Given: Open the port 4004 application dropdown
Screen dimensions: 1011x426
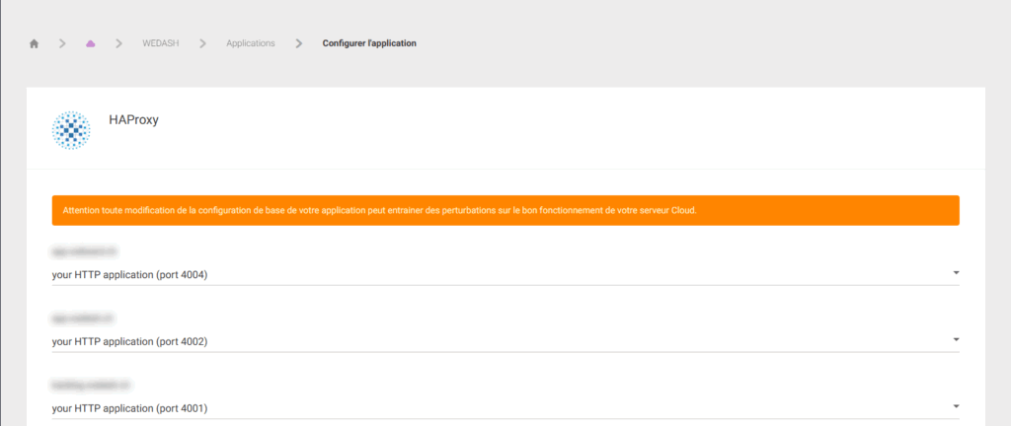Looking at the screenshot, I should (505, 275).
